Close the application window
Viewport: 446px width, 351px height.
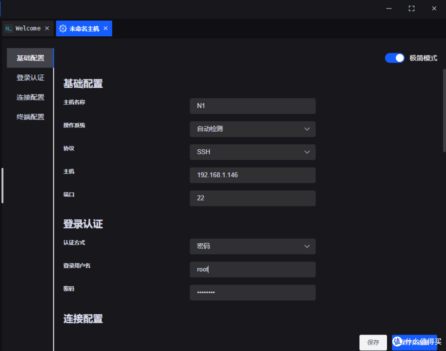pos(434,9)
